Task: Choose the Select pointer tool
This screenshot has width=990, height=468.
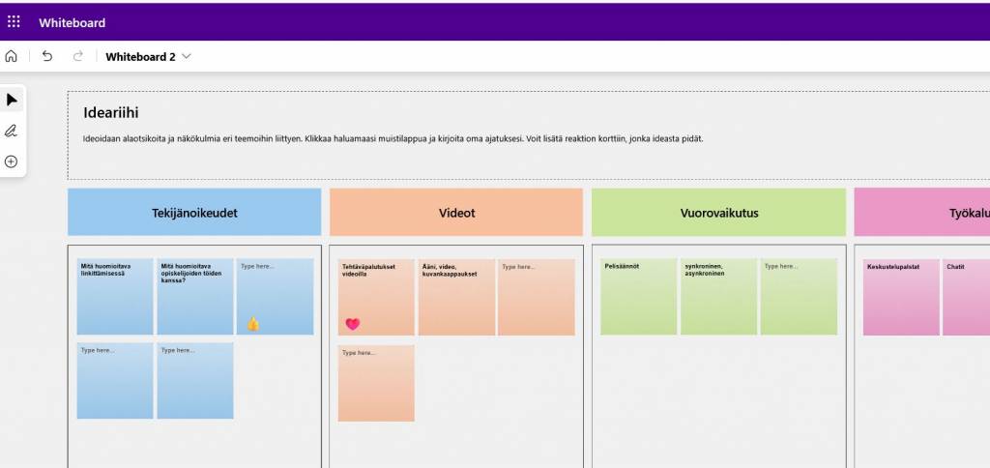Action: 12,101
